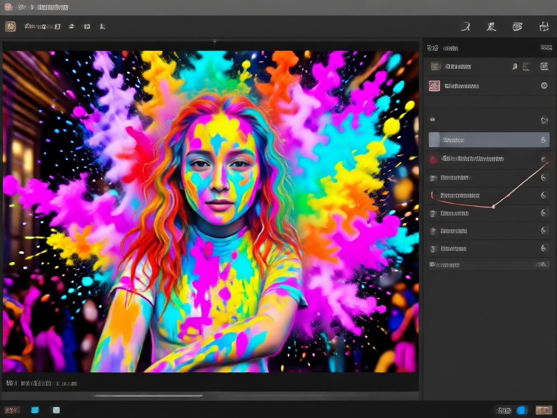Click the small text label left of the blue circle button
The height and width of the screenshot is (418, 557).
tap(504, 410)
